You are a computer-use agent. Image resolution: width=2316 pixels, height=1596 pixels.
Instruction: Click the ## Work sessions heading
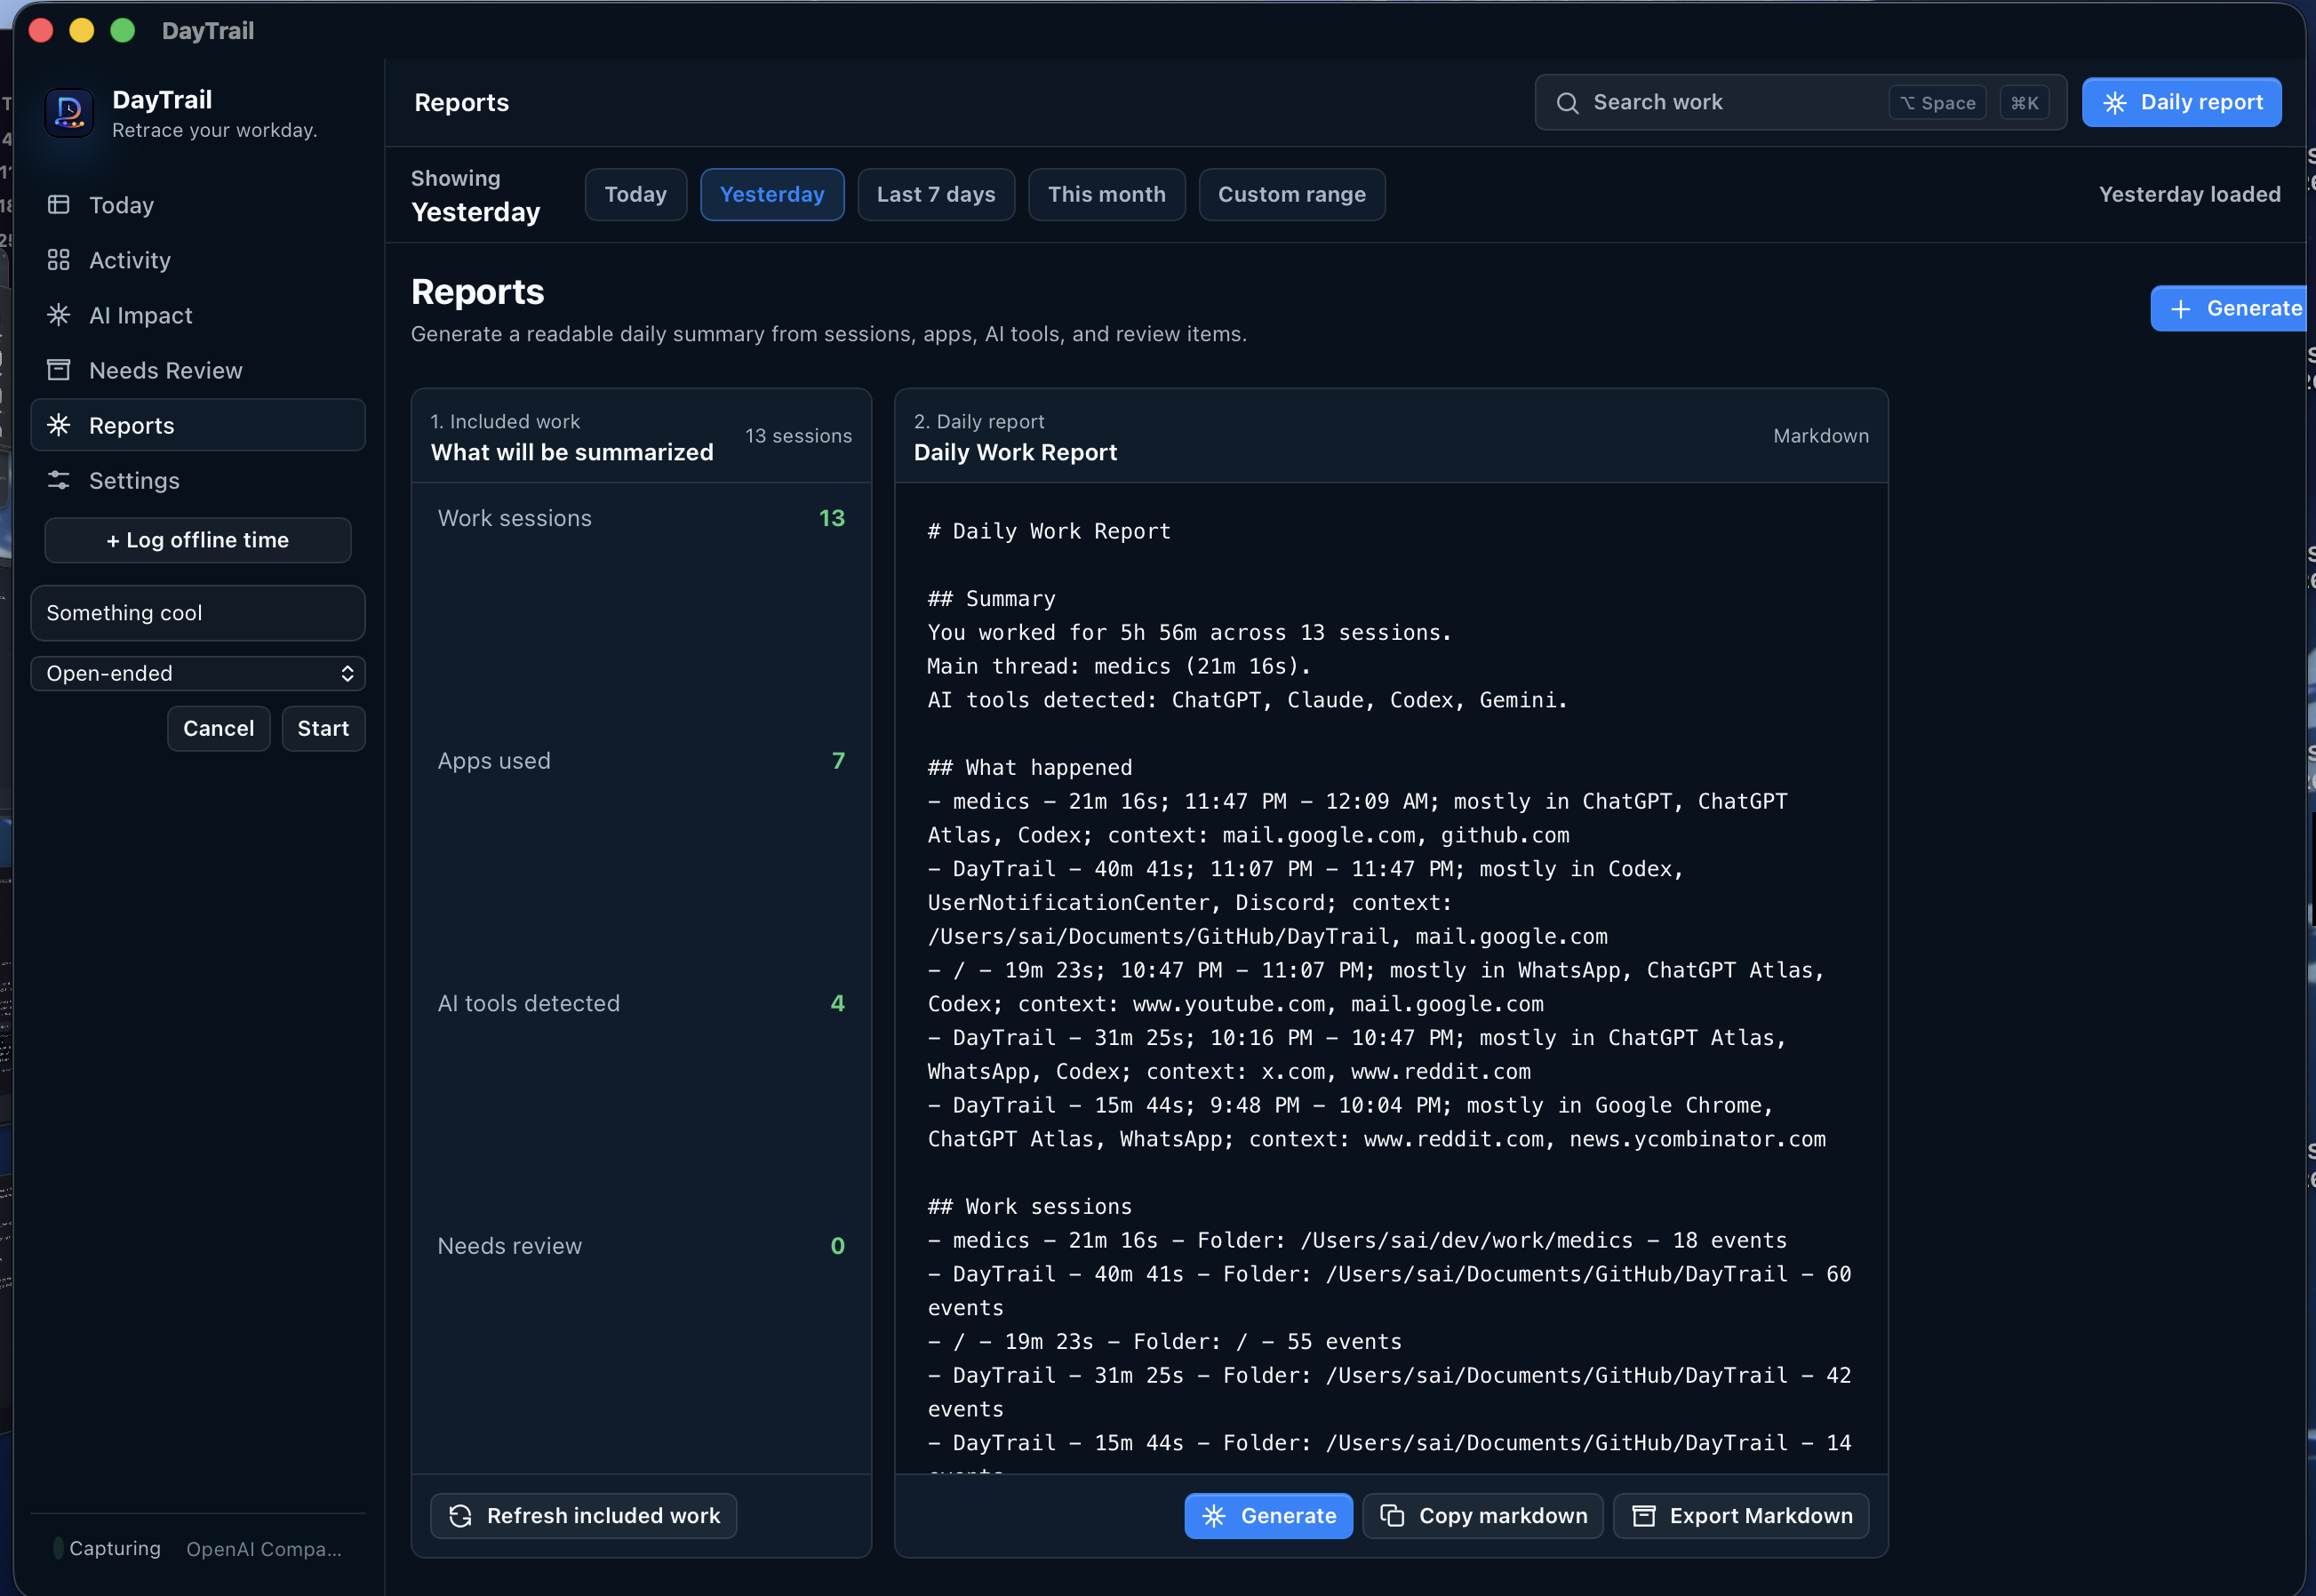click(x=1030, y=1206)
